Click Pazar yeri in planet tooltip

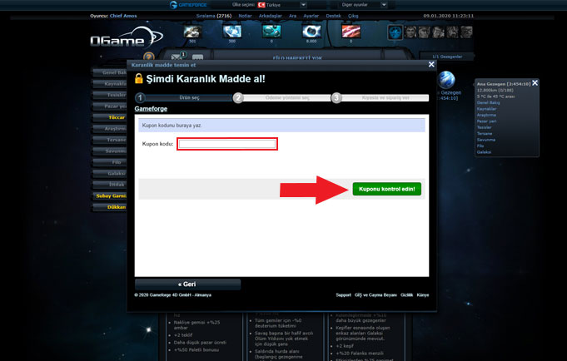pyautogui.click(x=486, y=121)
